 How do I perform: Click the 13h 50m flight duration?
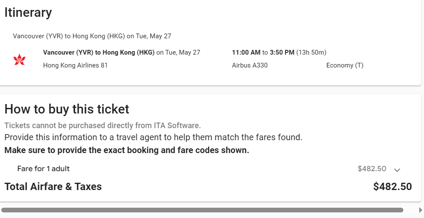pos(311,52)
